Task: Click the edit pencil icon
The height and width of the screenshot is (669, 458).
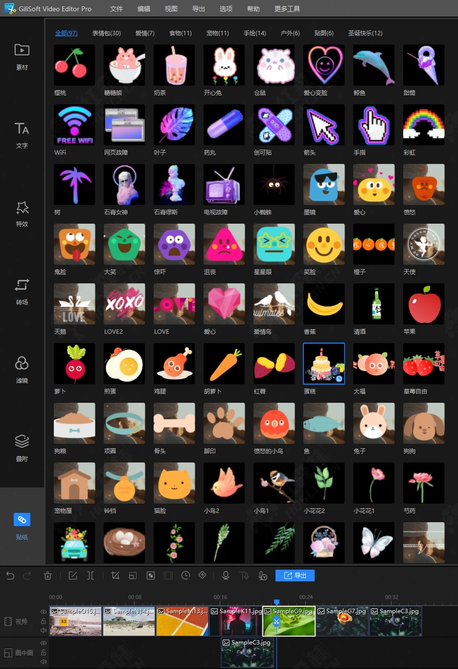Action: (x=73, y=576)
